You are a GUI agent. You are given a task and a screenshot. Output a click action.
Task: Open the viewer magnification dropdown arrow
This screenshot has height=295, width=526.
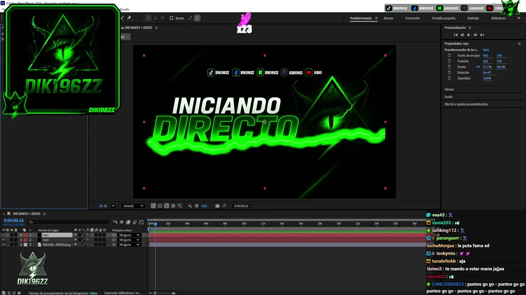[113, 206]
